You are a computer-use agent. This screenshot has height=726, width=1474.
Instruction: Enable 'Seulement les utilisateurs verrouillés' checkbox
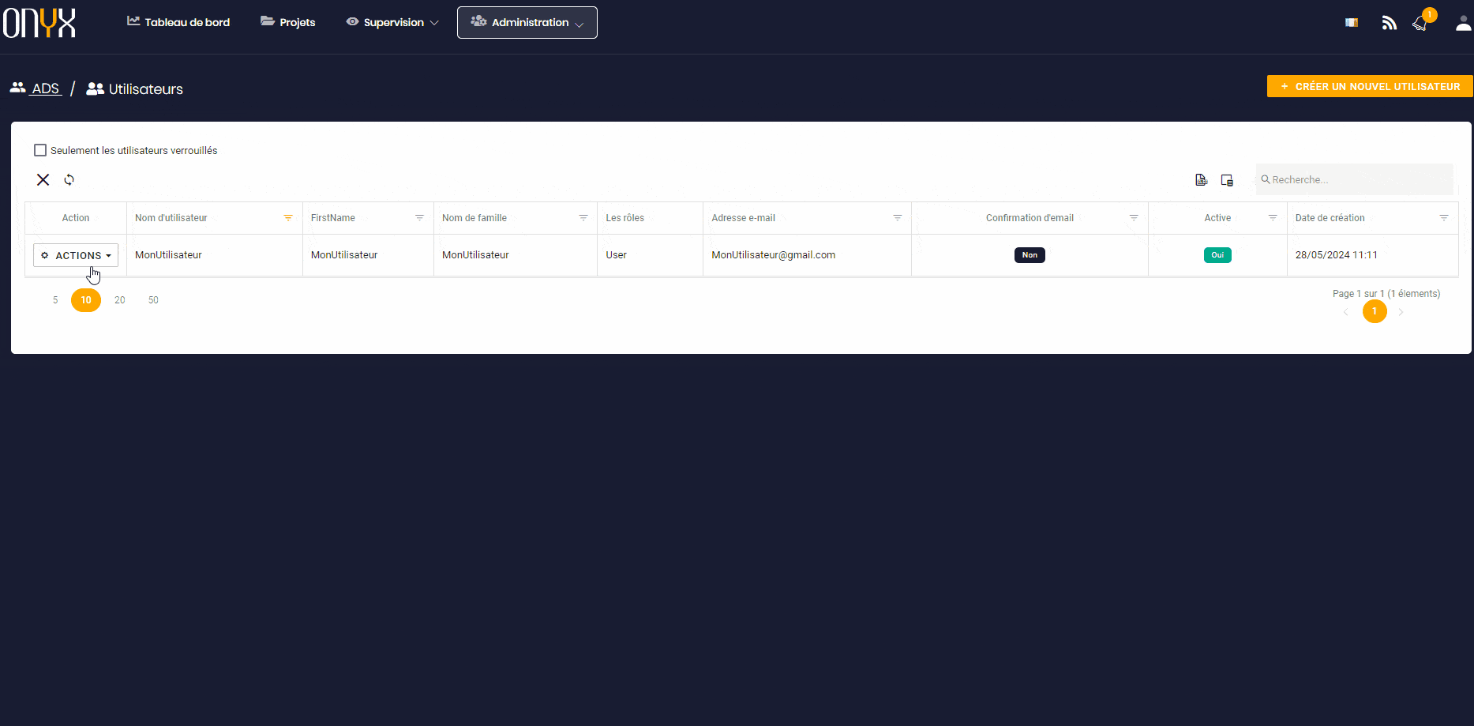(x=40, y=150)
